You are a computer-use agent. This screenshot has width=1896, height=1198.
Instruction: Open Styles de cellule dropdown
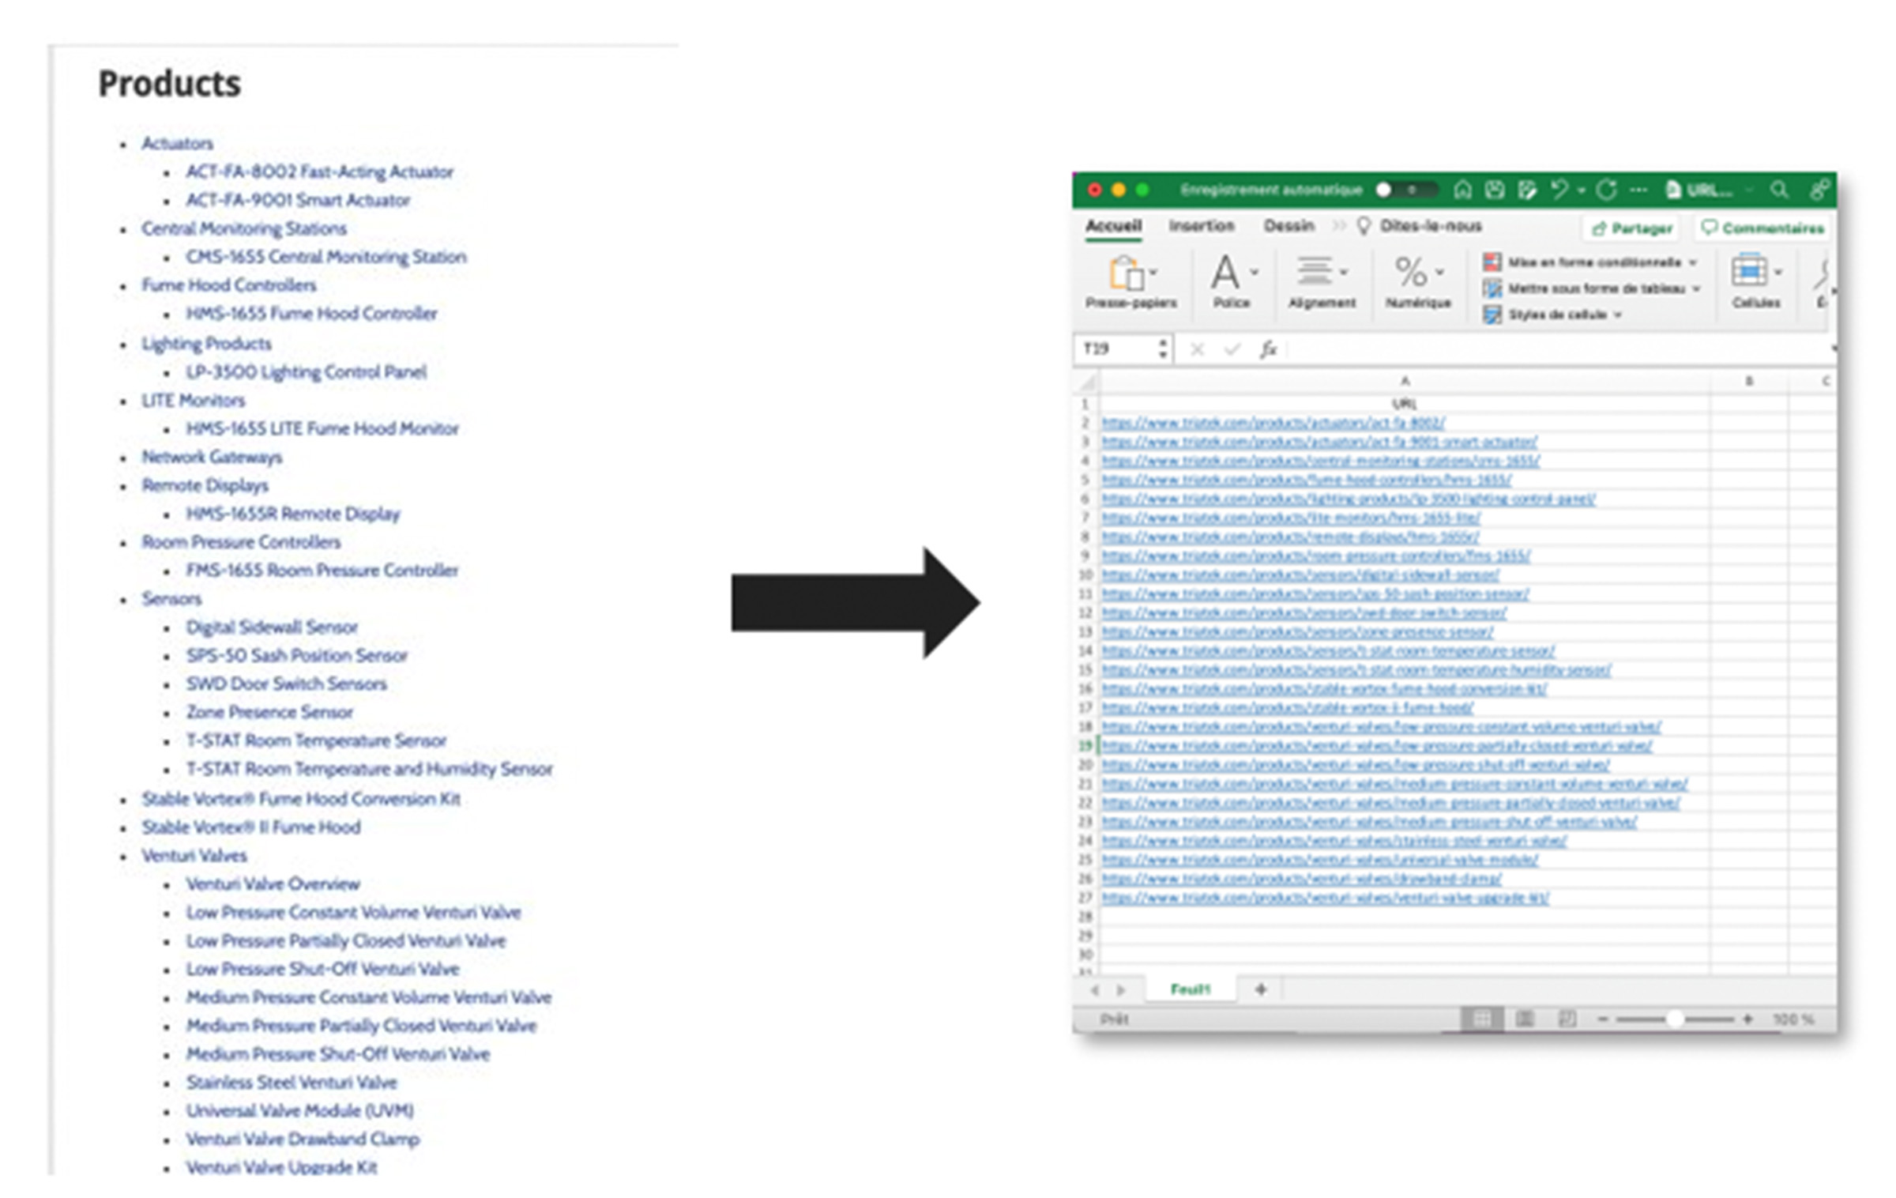pyautogui.click(x=1618, y=315)
